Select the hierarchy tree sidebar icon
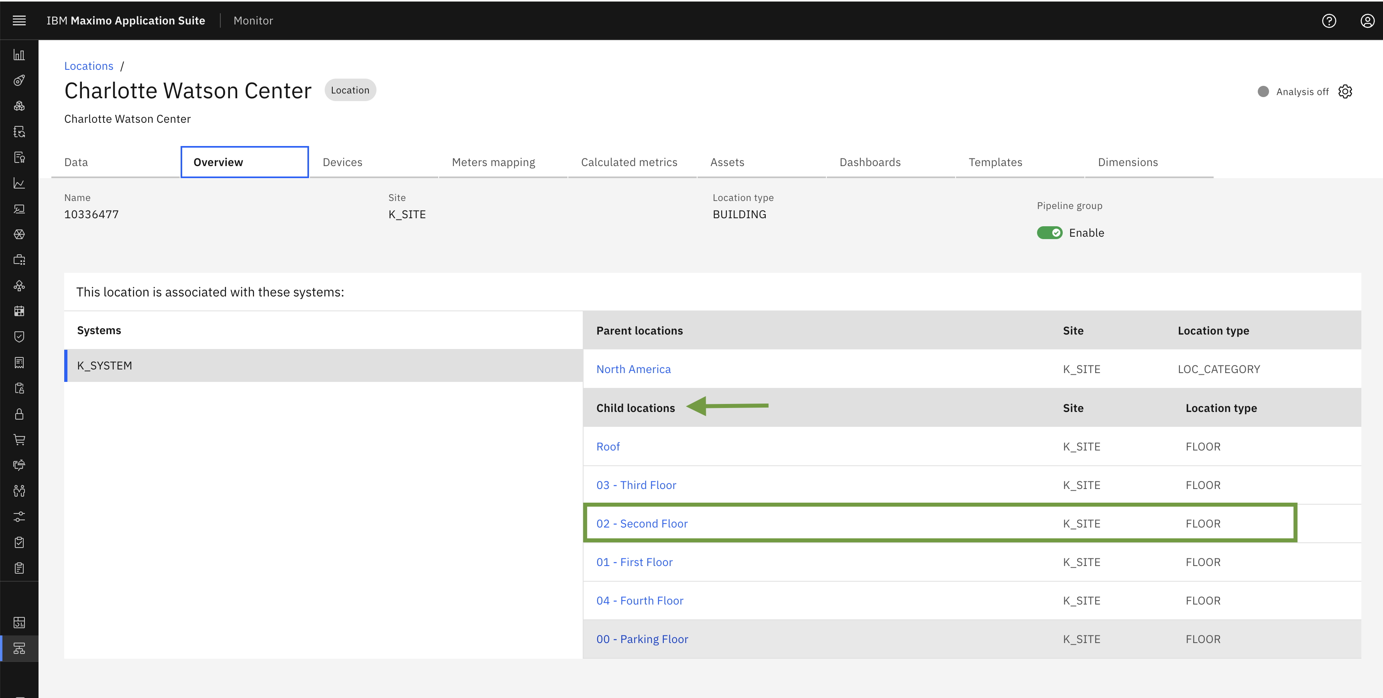The image size is (1383, 698). click(19, 648)
